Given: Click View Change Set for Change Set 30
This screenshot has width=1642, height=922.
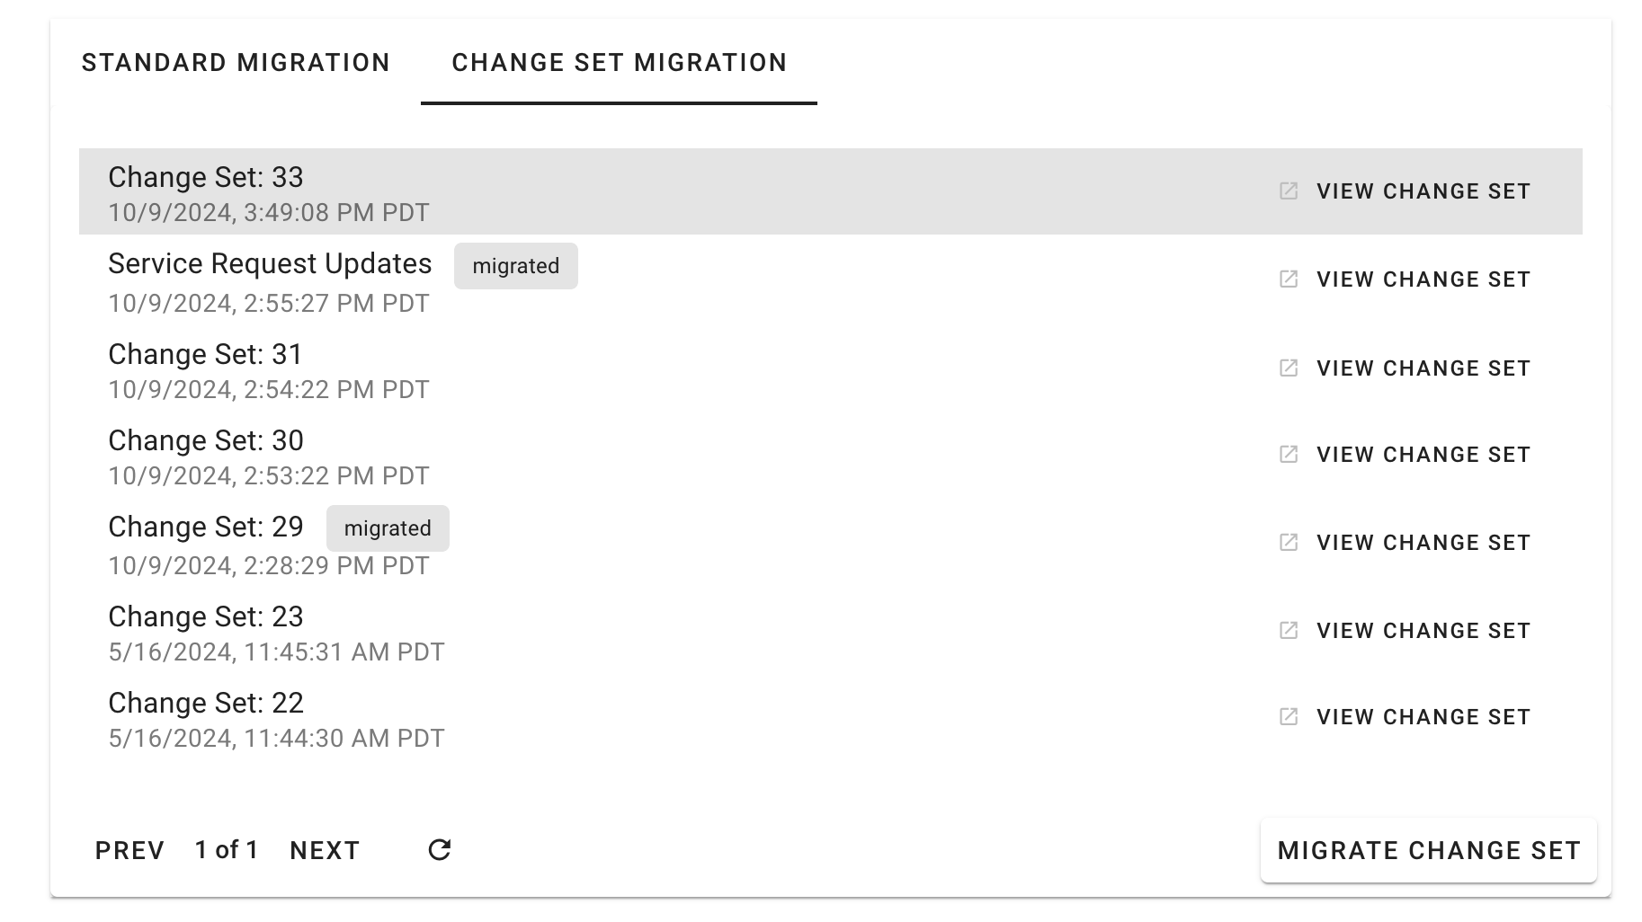Looking at the screenshot, I should 1423,455.
